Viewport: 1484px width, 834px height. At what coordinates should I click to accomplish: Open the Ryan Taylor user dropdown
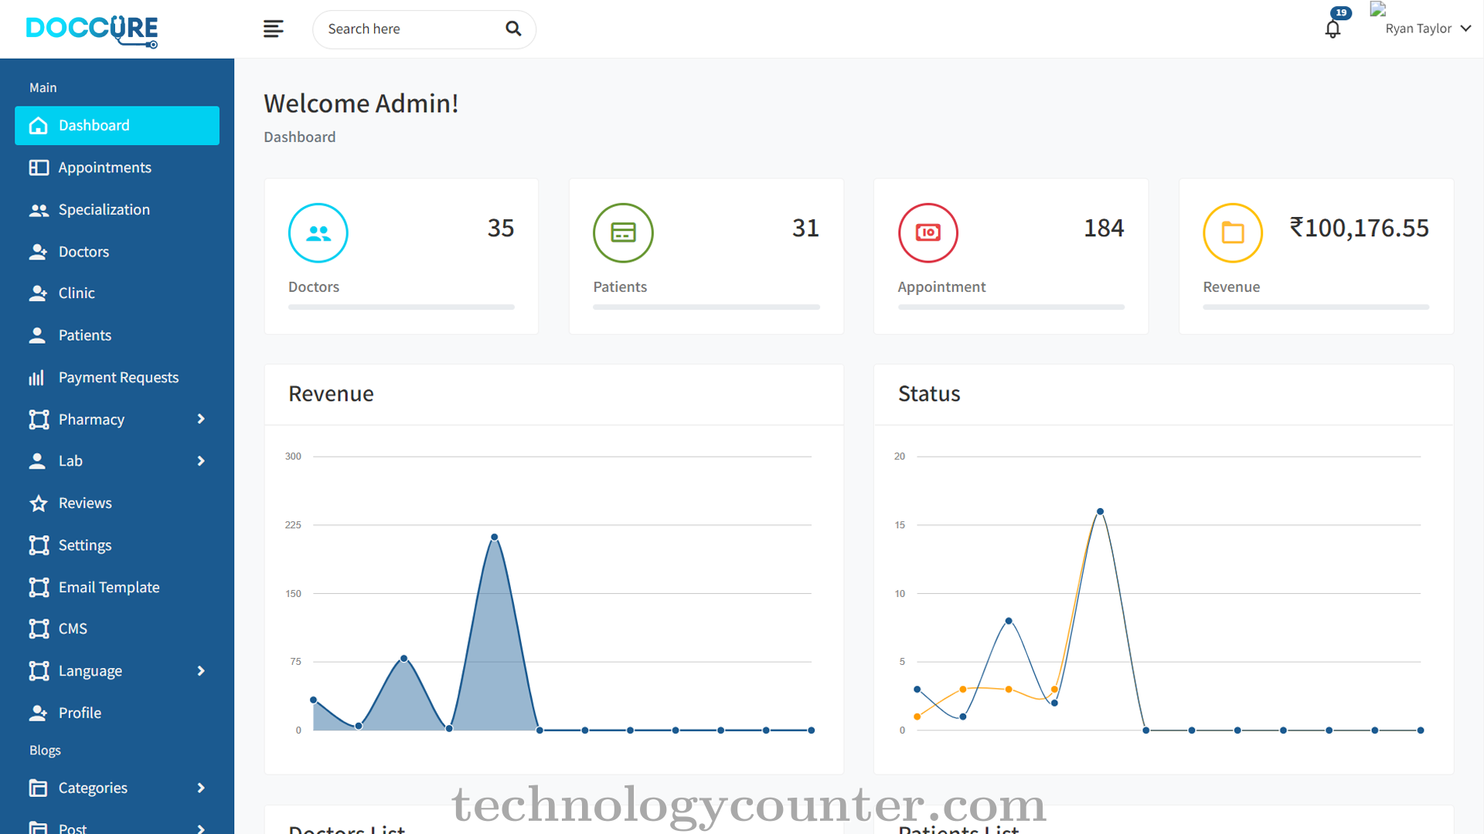coord(1428,29)
